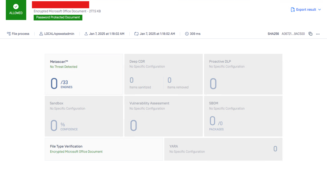Open the SBOM card
This screenshot has height=170, width=327.
click(x=243, y=116)
